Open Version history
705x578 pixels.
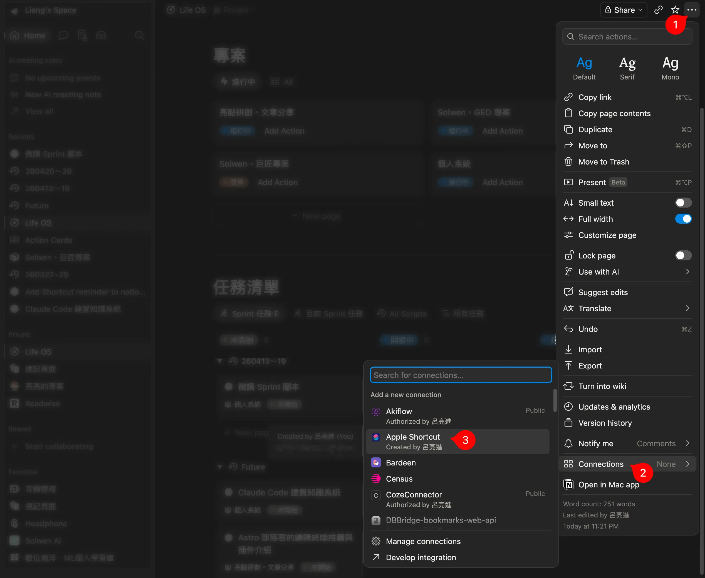(x=627, y=423)
